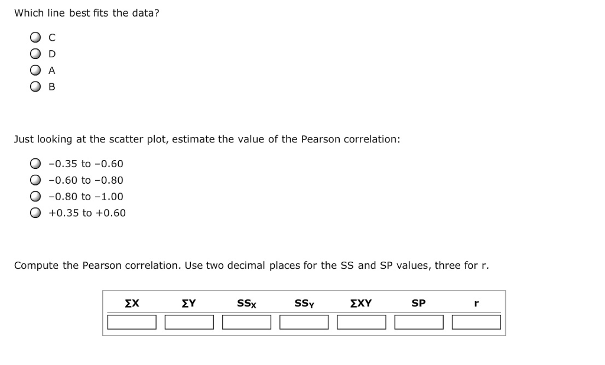
Task: Choose the -0.80 to -1.00 correlation estimate
Action: pyautogui.click(x=35, y=197)
